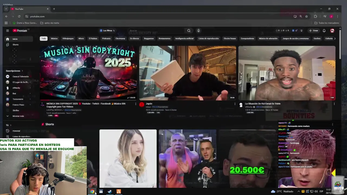Go to Inicio in the sidebar
This screenshot has width=347, height=195.
point(19,39)
